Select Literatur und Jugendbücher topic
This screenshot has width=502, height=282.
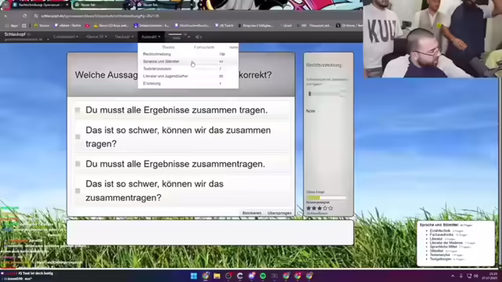pyautogui.click(x=188, y=76)
